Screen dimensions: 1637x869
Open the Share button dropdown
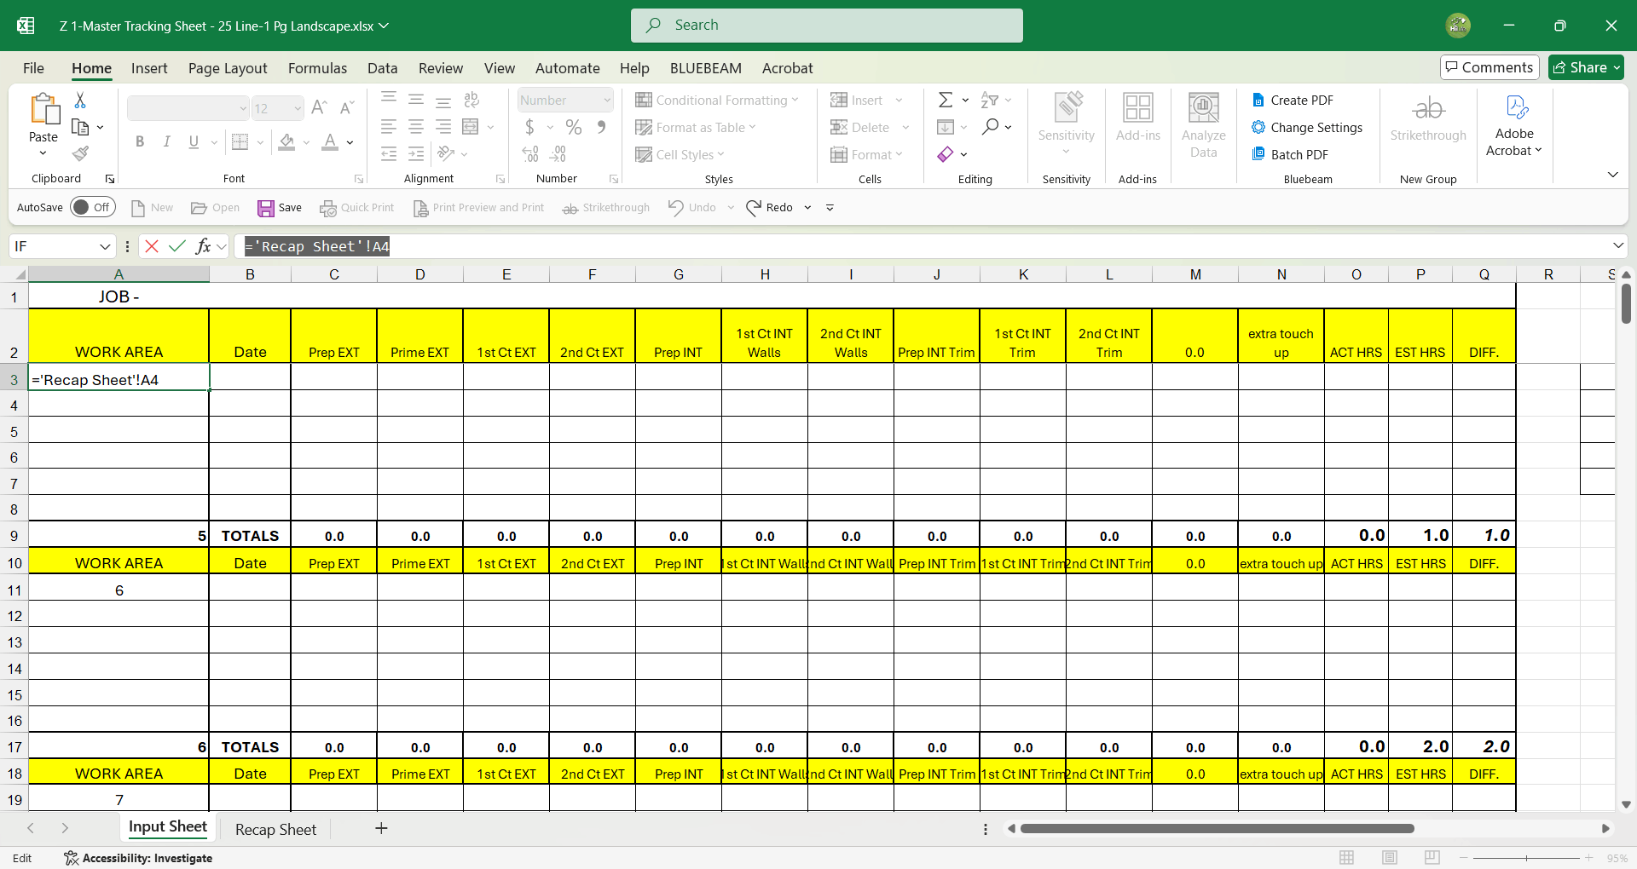(1617, 67)
